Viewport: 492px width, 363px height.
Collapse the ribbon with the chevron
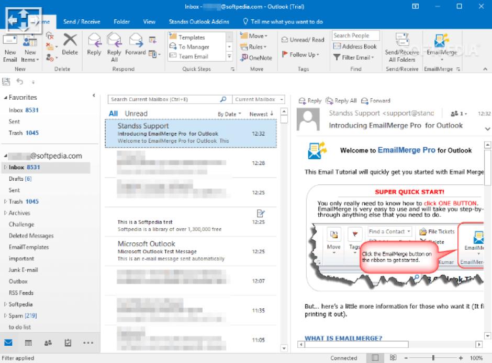point(485,69)
